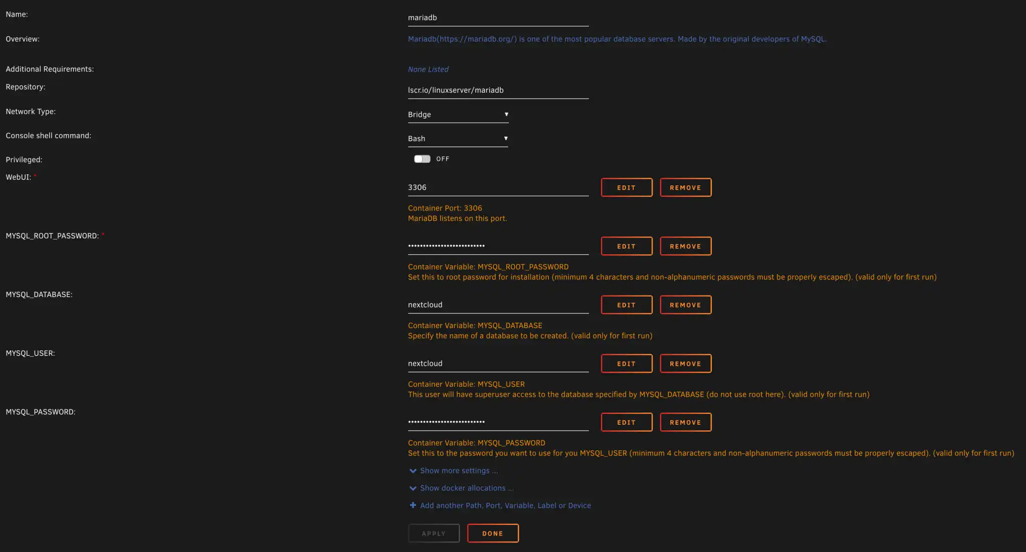1026x552 pixels.
Task: Edit the MYSQL_DATABASE variable
Action: point(627,305)
